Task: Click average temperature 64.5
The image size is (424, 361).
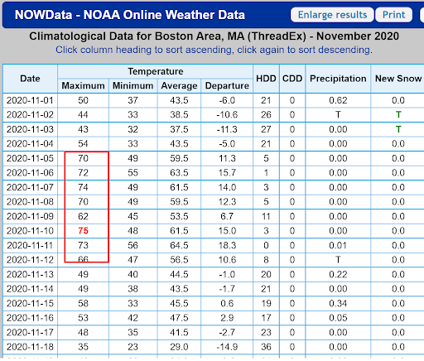Action: 179,245
